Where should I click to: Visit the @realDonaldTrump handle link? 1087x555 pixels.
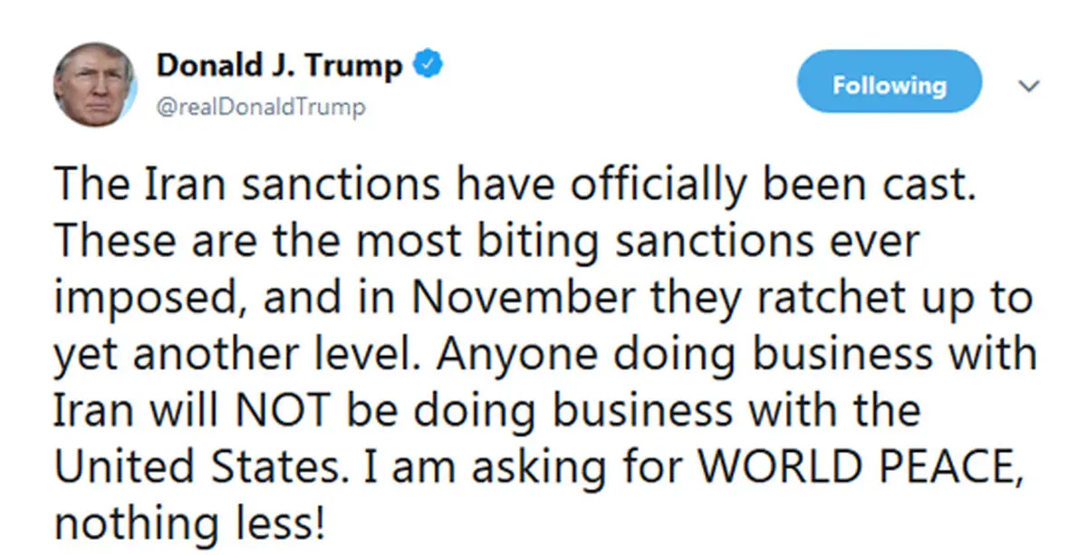[x=261, y=108]
